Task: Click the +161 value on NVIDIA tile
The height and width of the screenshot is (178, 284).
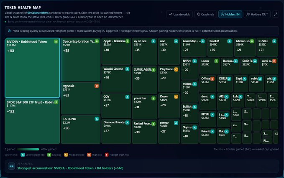Action: coord(10,51)
